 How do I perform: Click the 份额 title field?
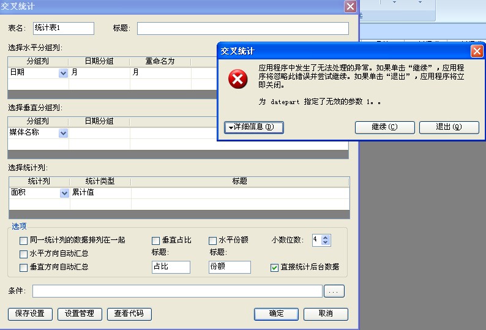(230, 267)
